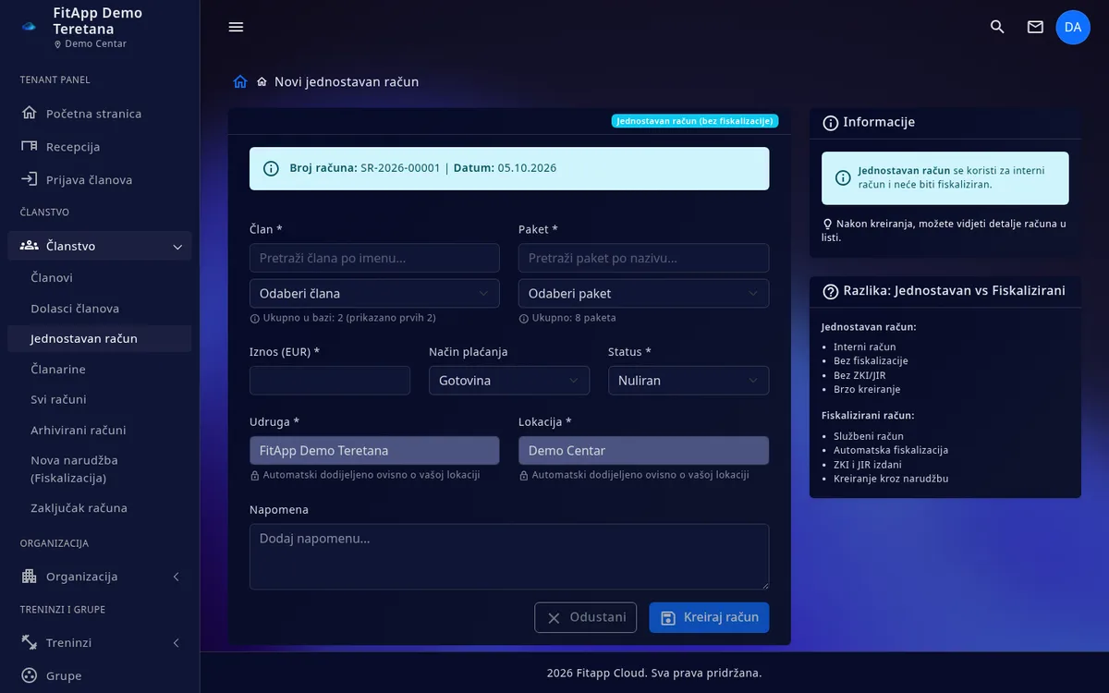Click the Grupe sidebar icon
Viewport: 1109px width, 693px height.
(x=29, y=675)
